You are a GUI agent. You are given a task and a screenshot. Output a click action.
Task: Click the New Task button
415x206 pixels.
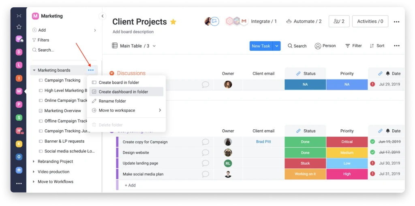click(x=261, y=46)
